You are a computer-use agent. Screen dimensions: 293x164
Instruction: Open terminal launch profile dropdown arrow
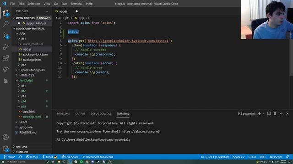pyautogui.click(x=264, y=113)
